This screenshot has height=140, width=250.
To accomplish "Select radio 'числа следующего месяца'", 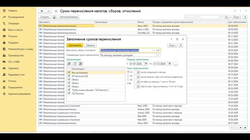I will 128,72.
